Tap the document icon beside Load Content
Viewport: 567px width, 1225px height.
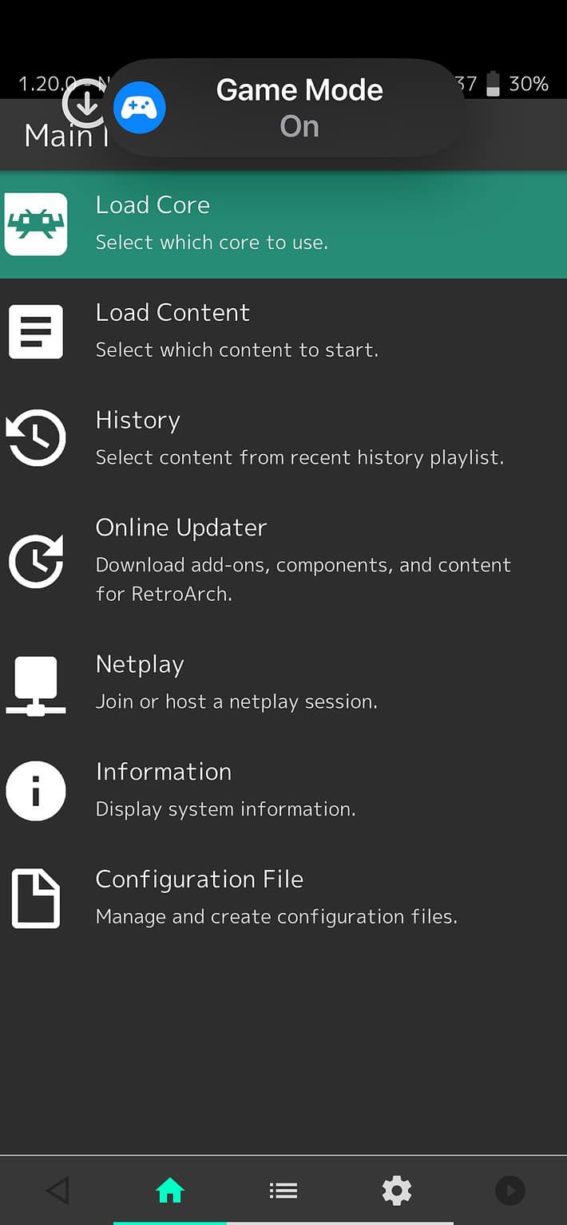click(36, 331)
